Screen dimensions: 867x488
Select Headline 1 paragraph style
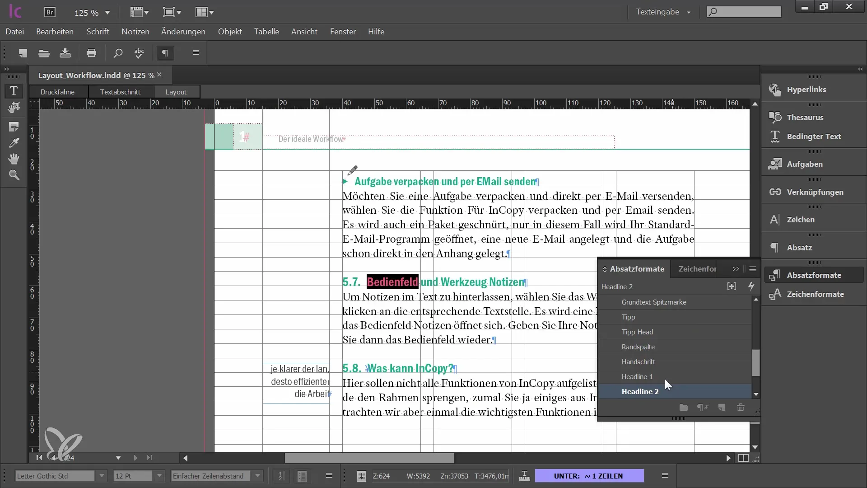637,376
